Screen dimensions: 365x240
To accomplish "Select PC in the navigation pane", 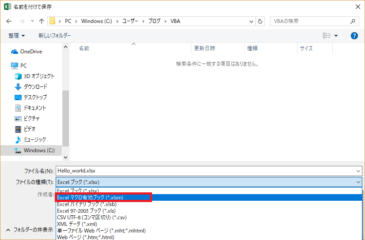I will pos(23,66).
